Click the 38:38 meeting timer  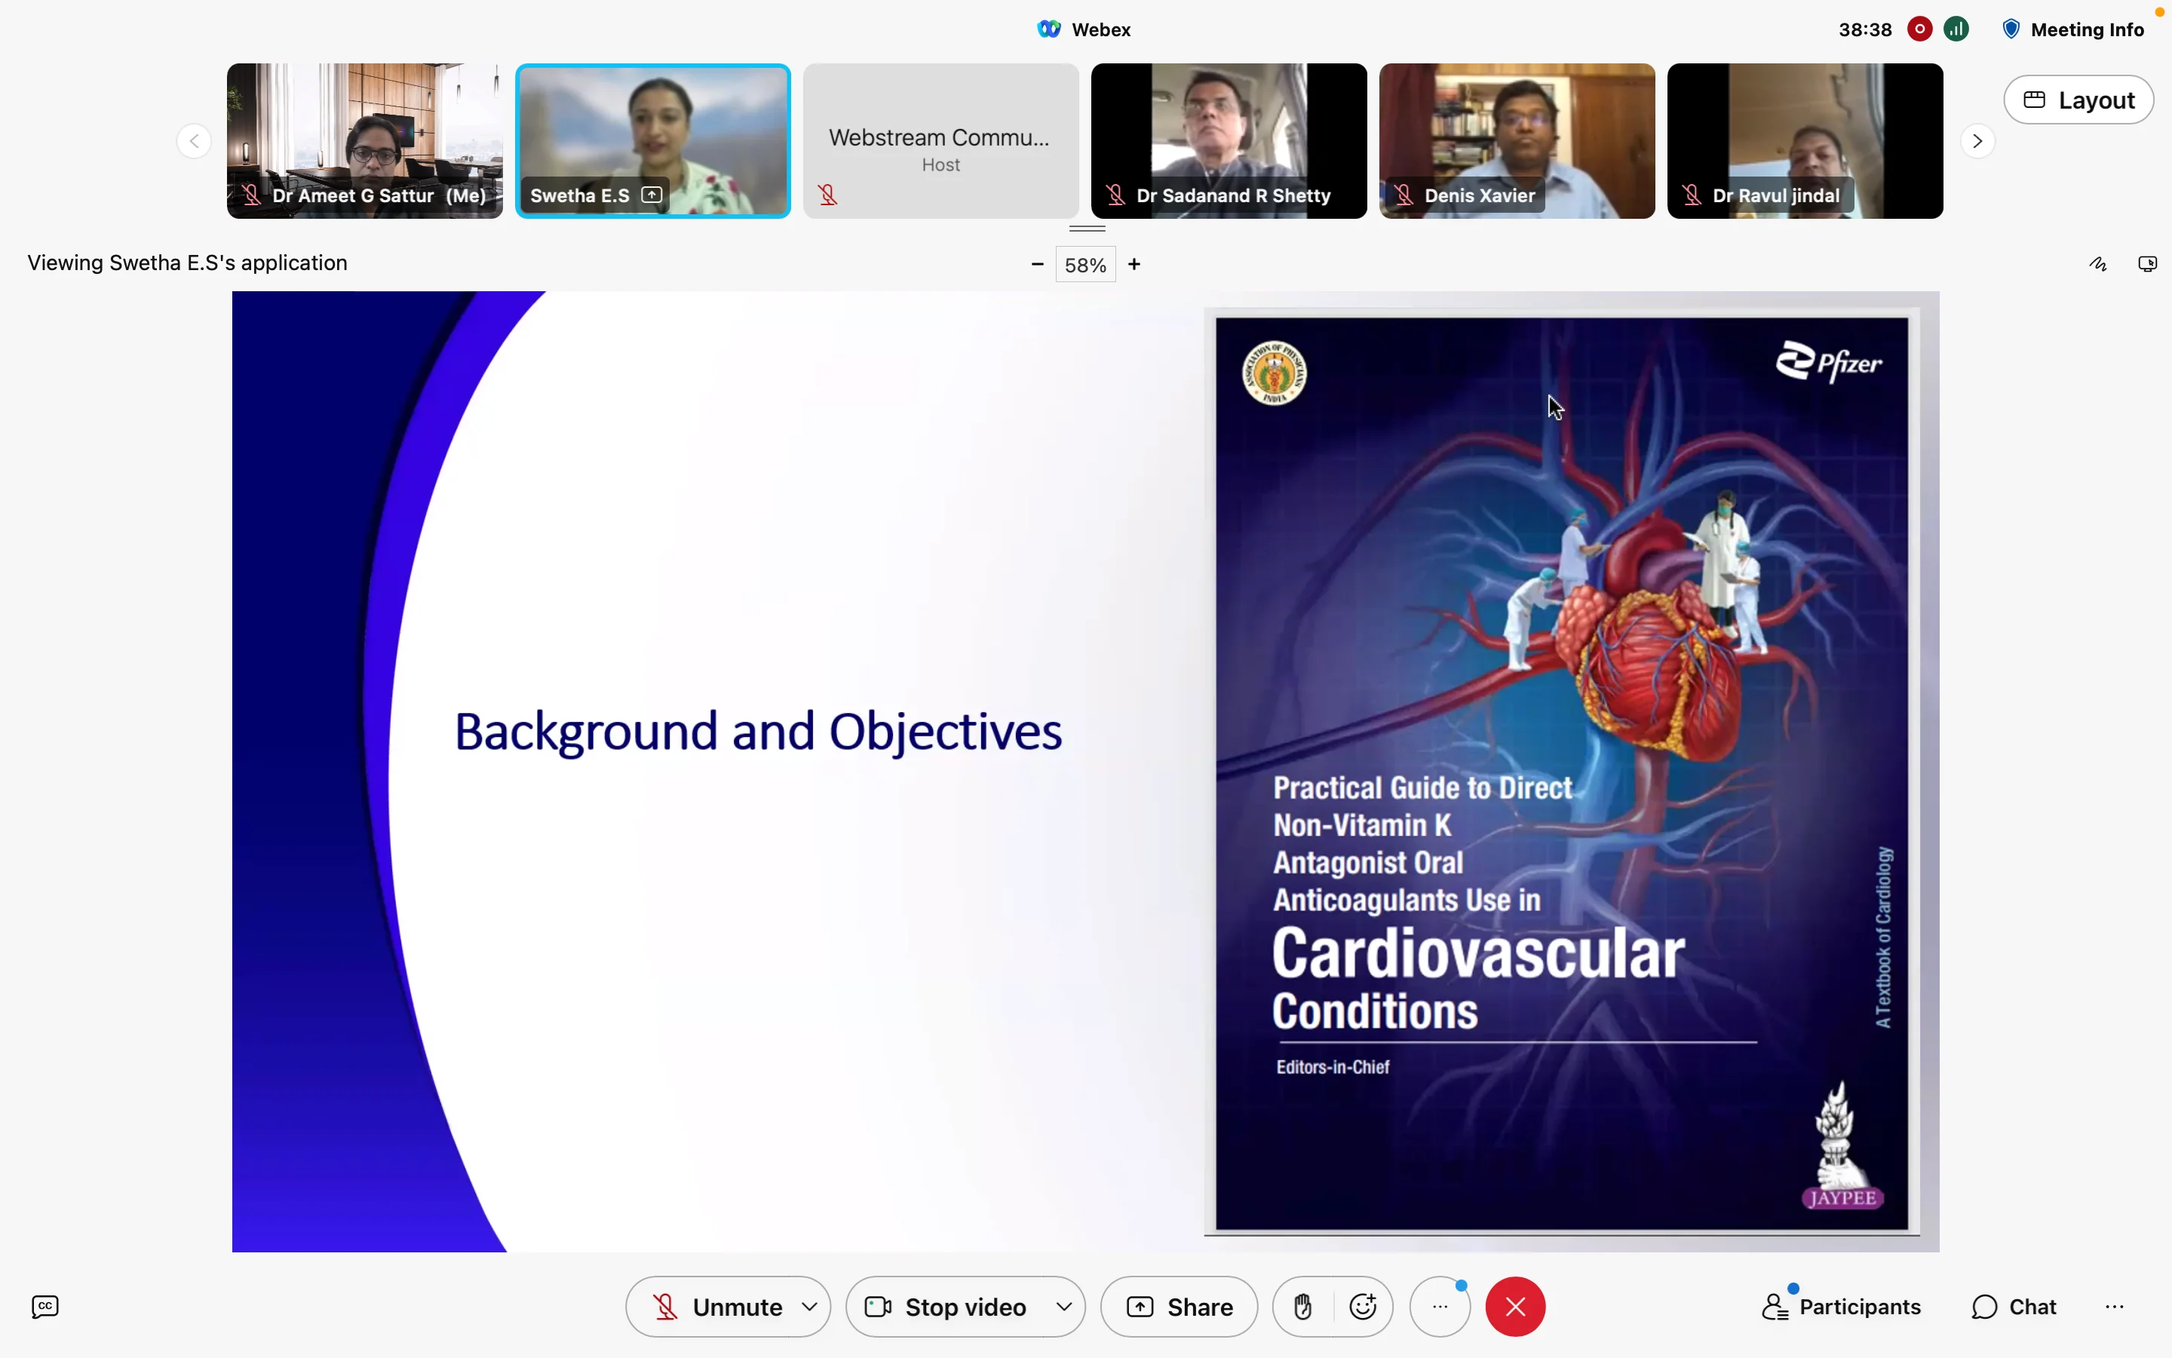pos(1865,29)
